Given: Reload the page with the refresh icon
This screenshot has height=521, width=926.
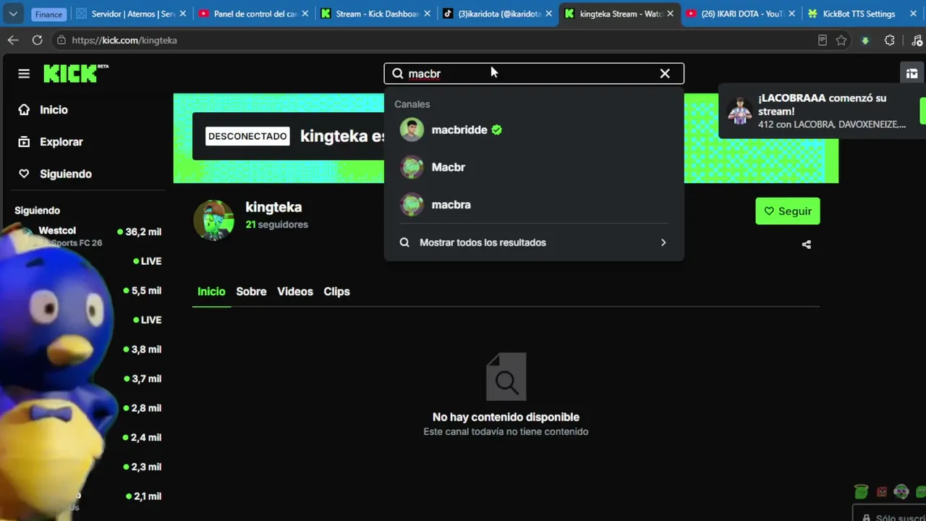Looking at the screenshot, I should click(37, 41).
